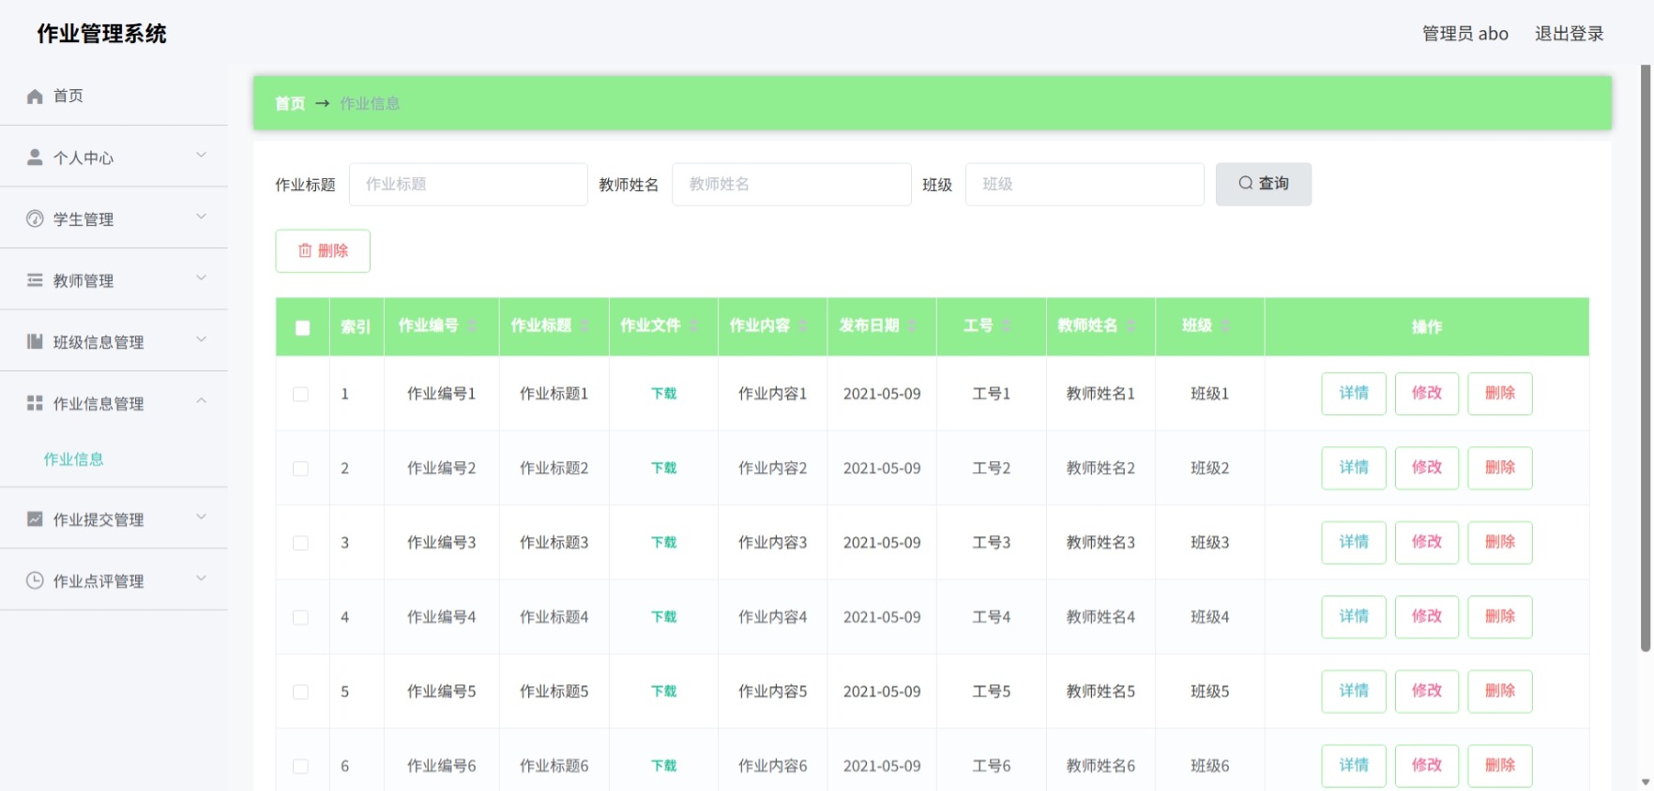Screen dimensions: 1654x791
Task: Click 退出登录 to log out
Action: 1569,34
